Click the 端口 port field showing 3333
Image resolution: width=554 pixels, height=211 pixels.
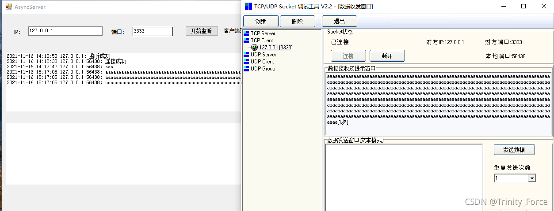153,31
